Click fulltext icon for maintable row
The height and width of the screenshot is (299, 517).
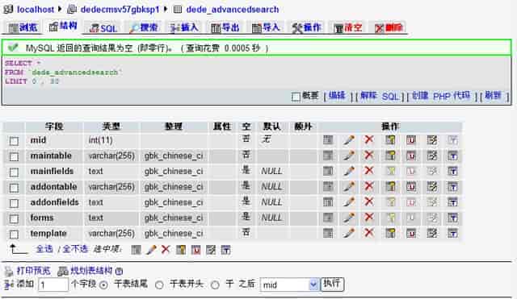coord(452,156)
